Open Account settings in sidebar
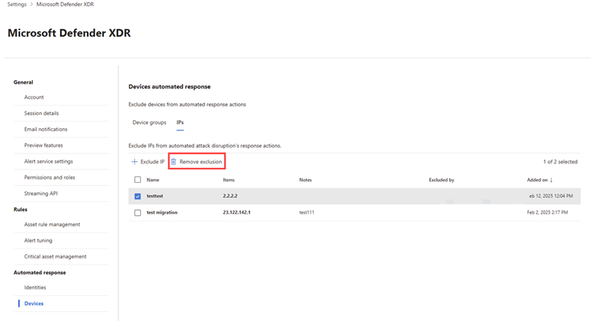 [x=34, y=97]
